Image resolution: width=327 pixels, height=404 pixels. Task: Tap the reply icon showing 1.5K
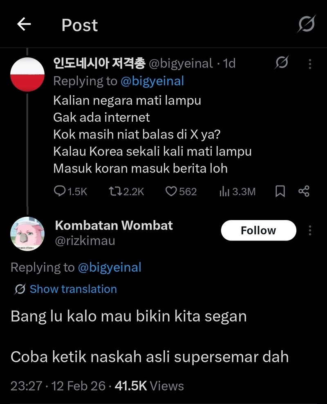click(x=59, y=191)
